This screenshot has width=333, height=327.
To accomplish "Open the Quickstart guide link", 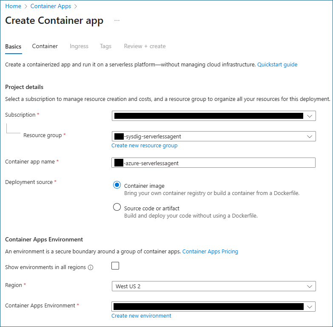I will pos(277,65).
